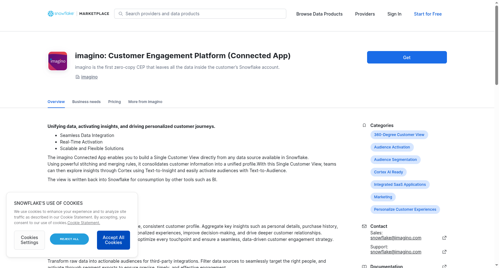Click the Categories heading text
499x268 pixels.
(x=382, y=125)
